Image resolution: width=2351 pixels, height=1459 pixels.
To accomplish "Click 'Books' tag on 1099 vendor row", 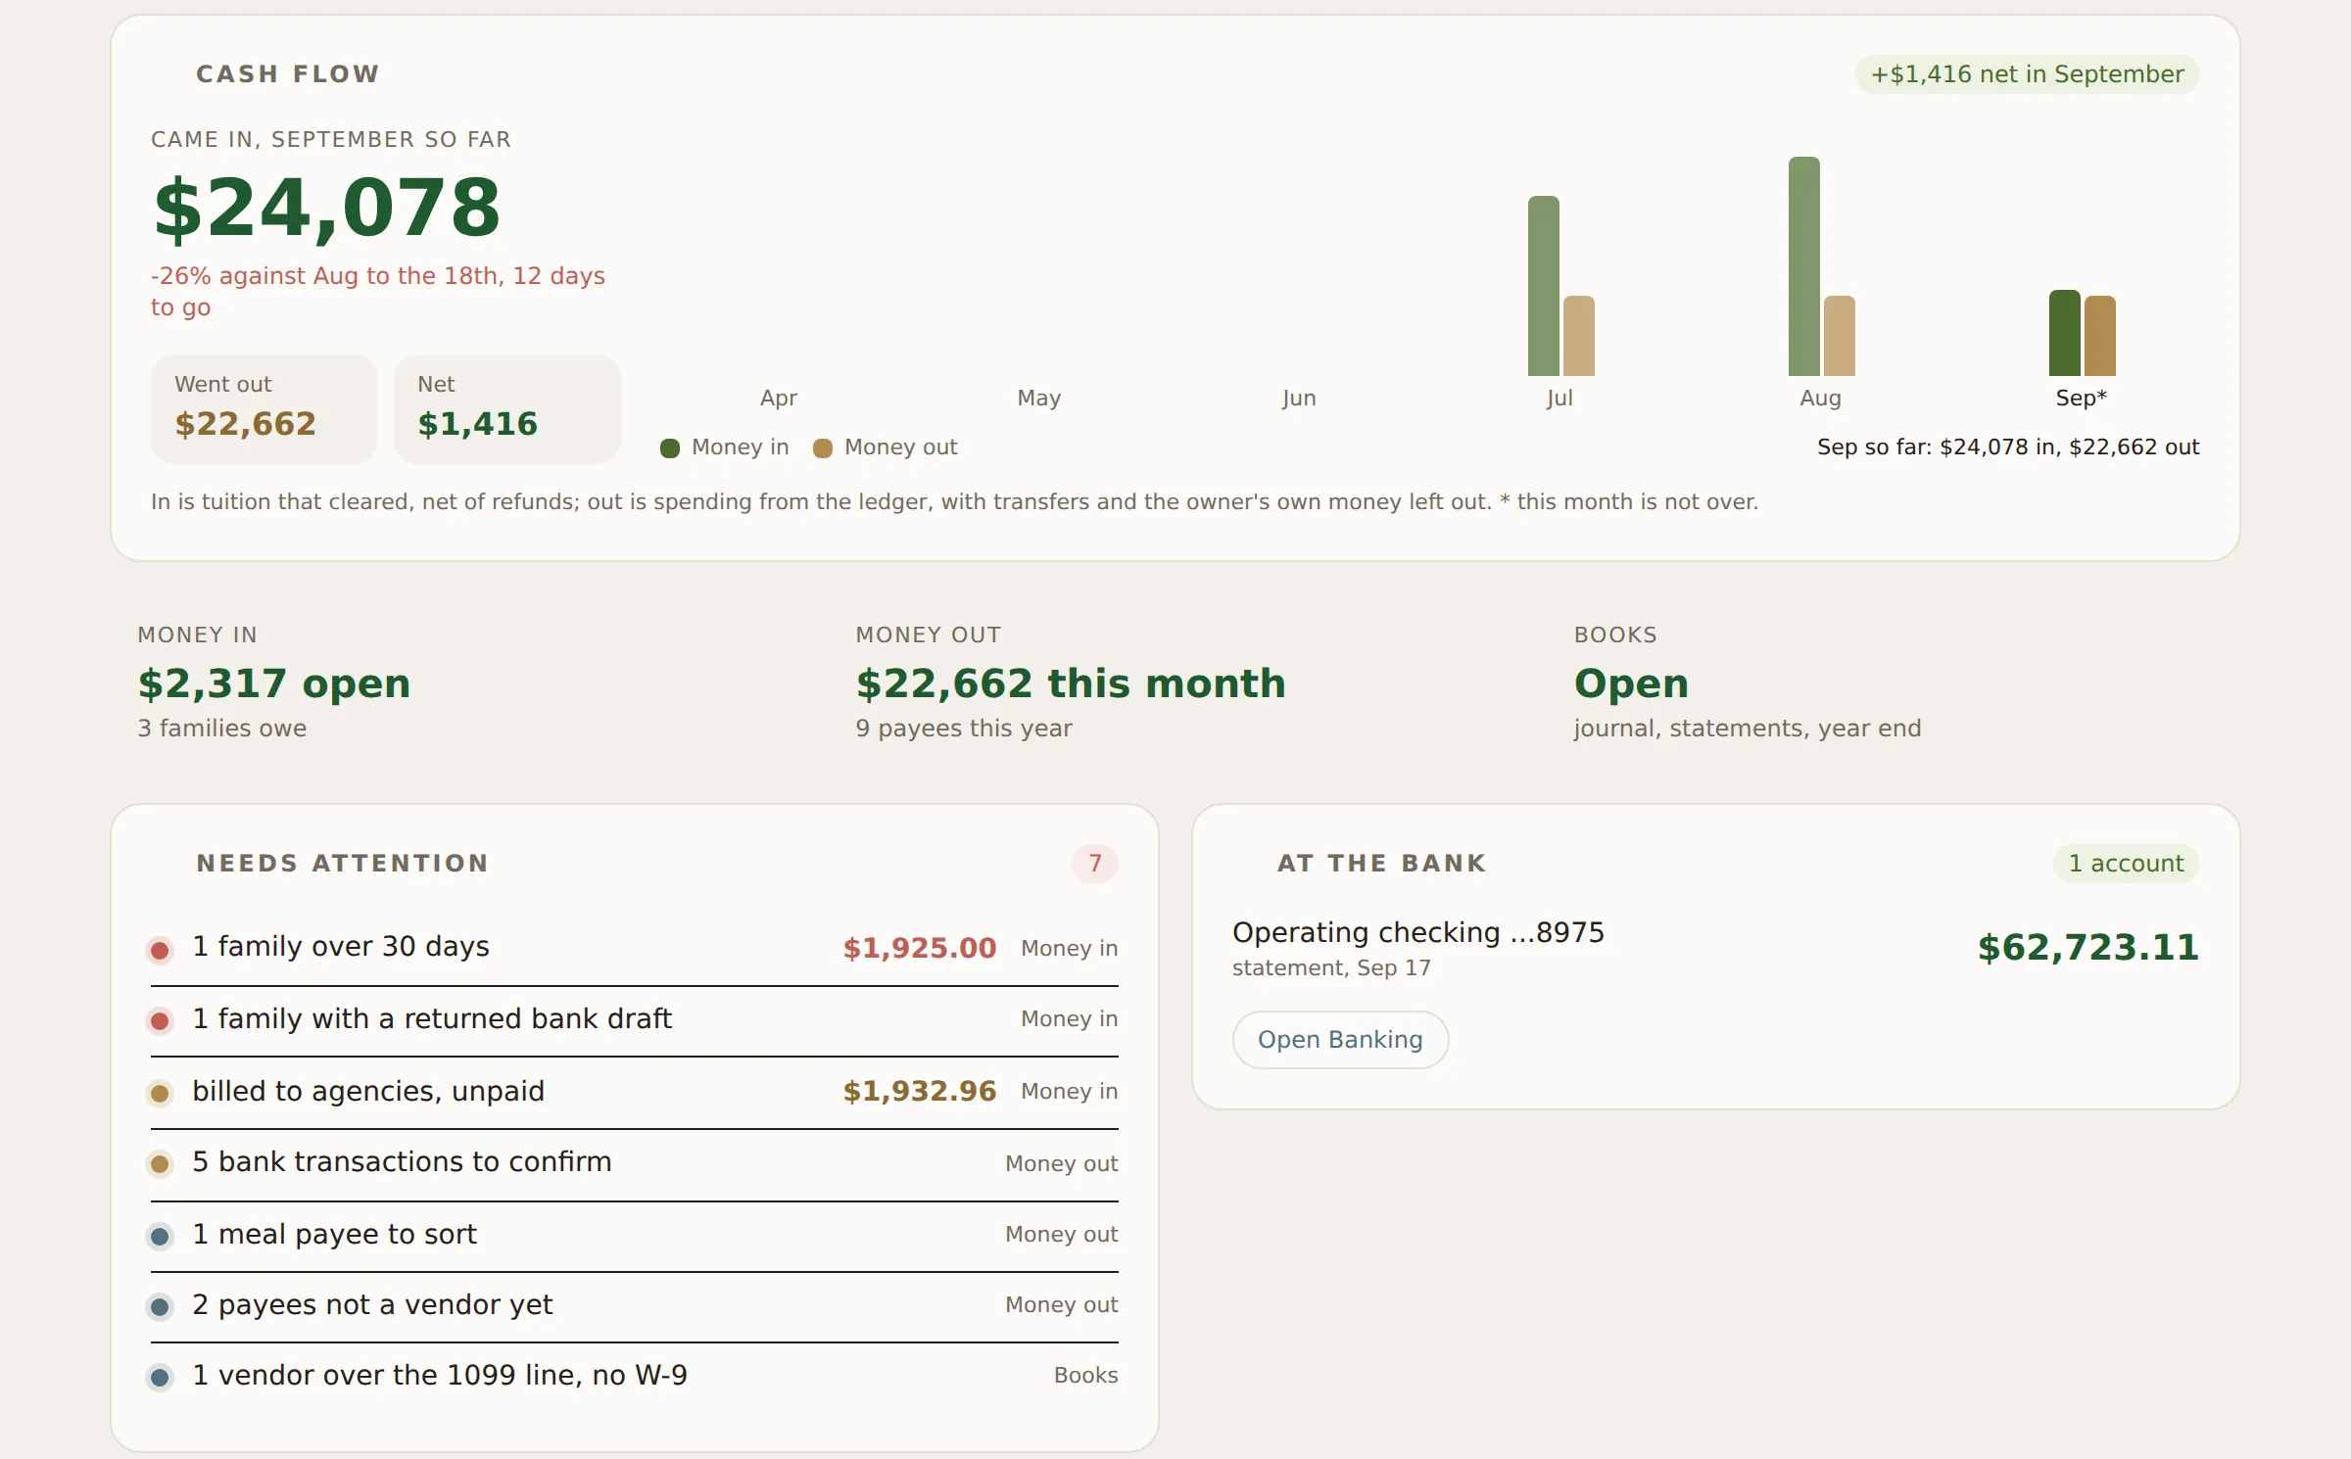I will (x=1085, y=1376).
